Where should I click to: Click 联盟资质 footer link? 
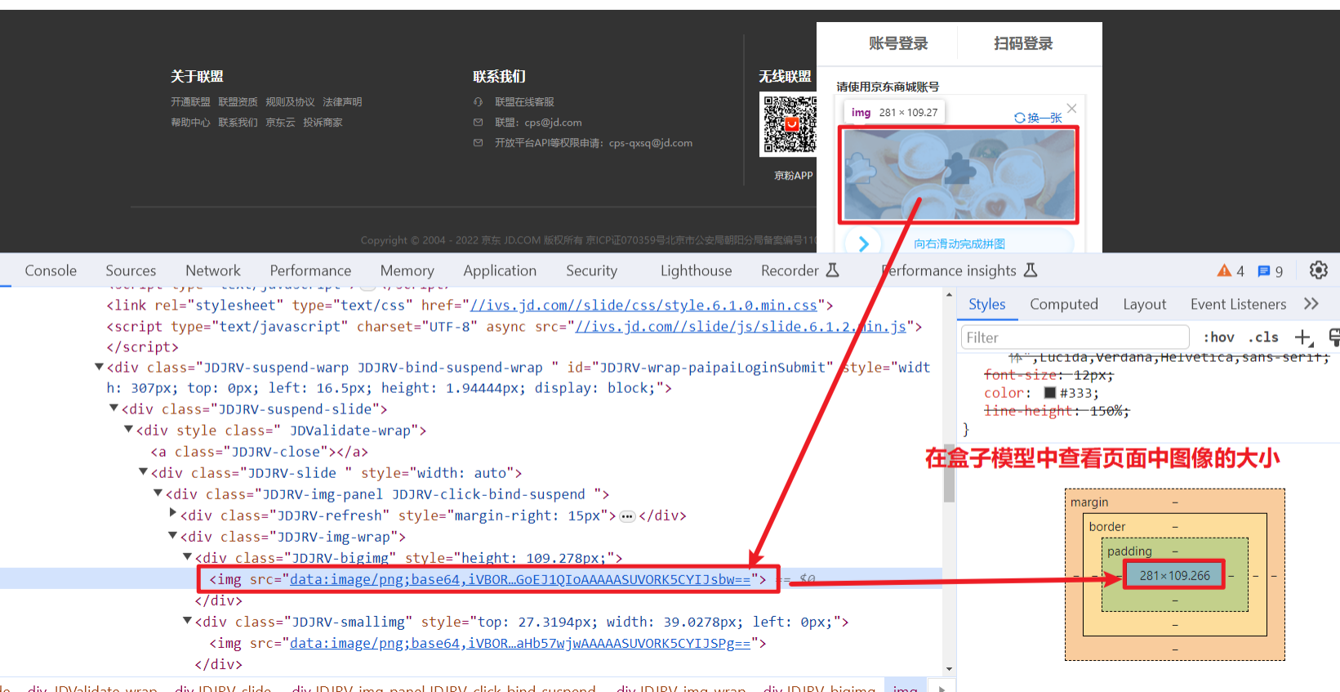[238, 102]
